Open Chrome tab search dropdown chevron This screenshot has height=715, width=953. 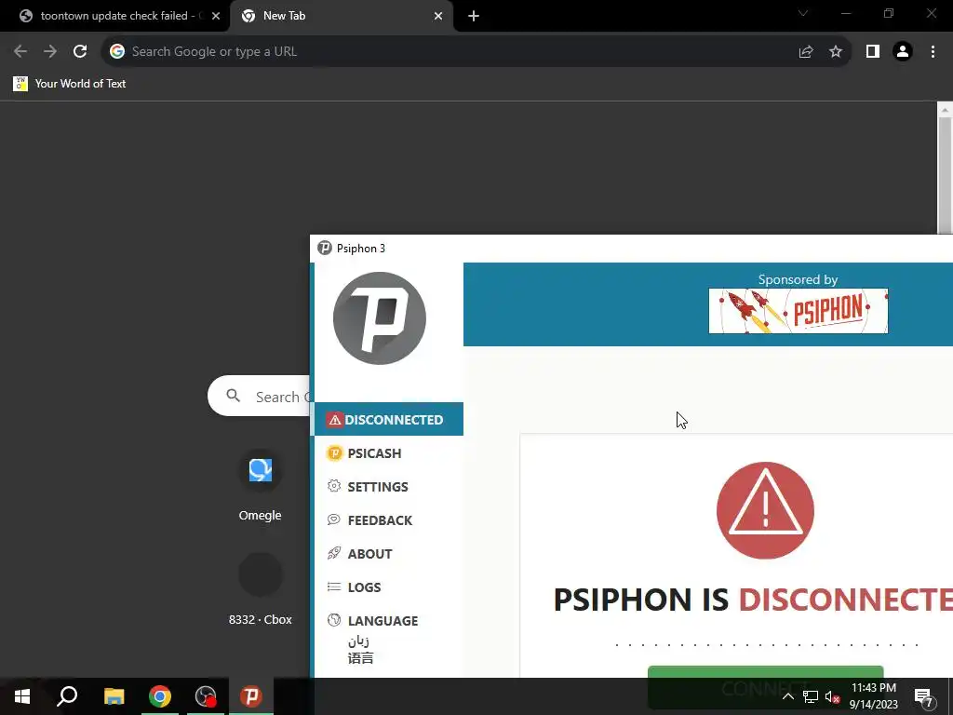pyautogui.click(x=803, y=13)
